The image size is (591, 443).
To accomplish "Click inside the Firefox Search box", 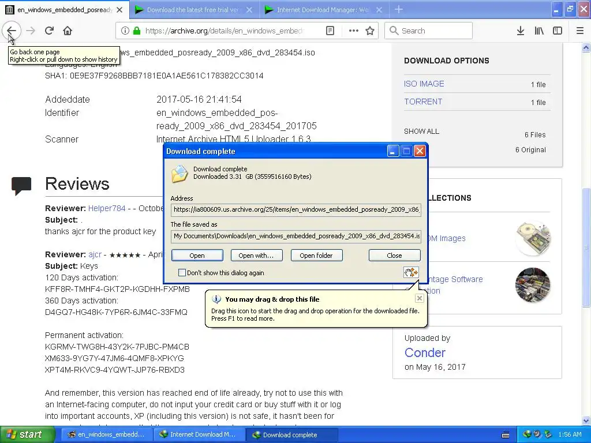I will pyautogui.click(x=428, y=31).
